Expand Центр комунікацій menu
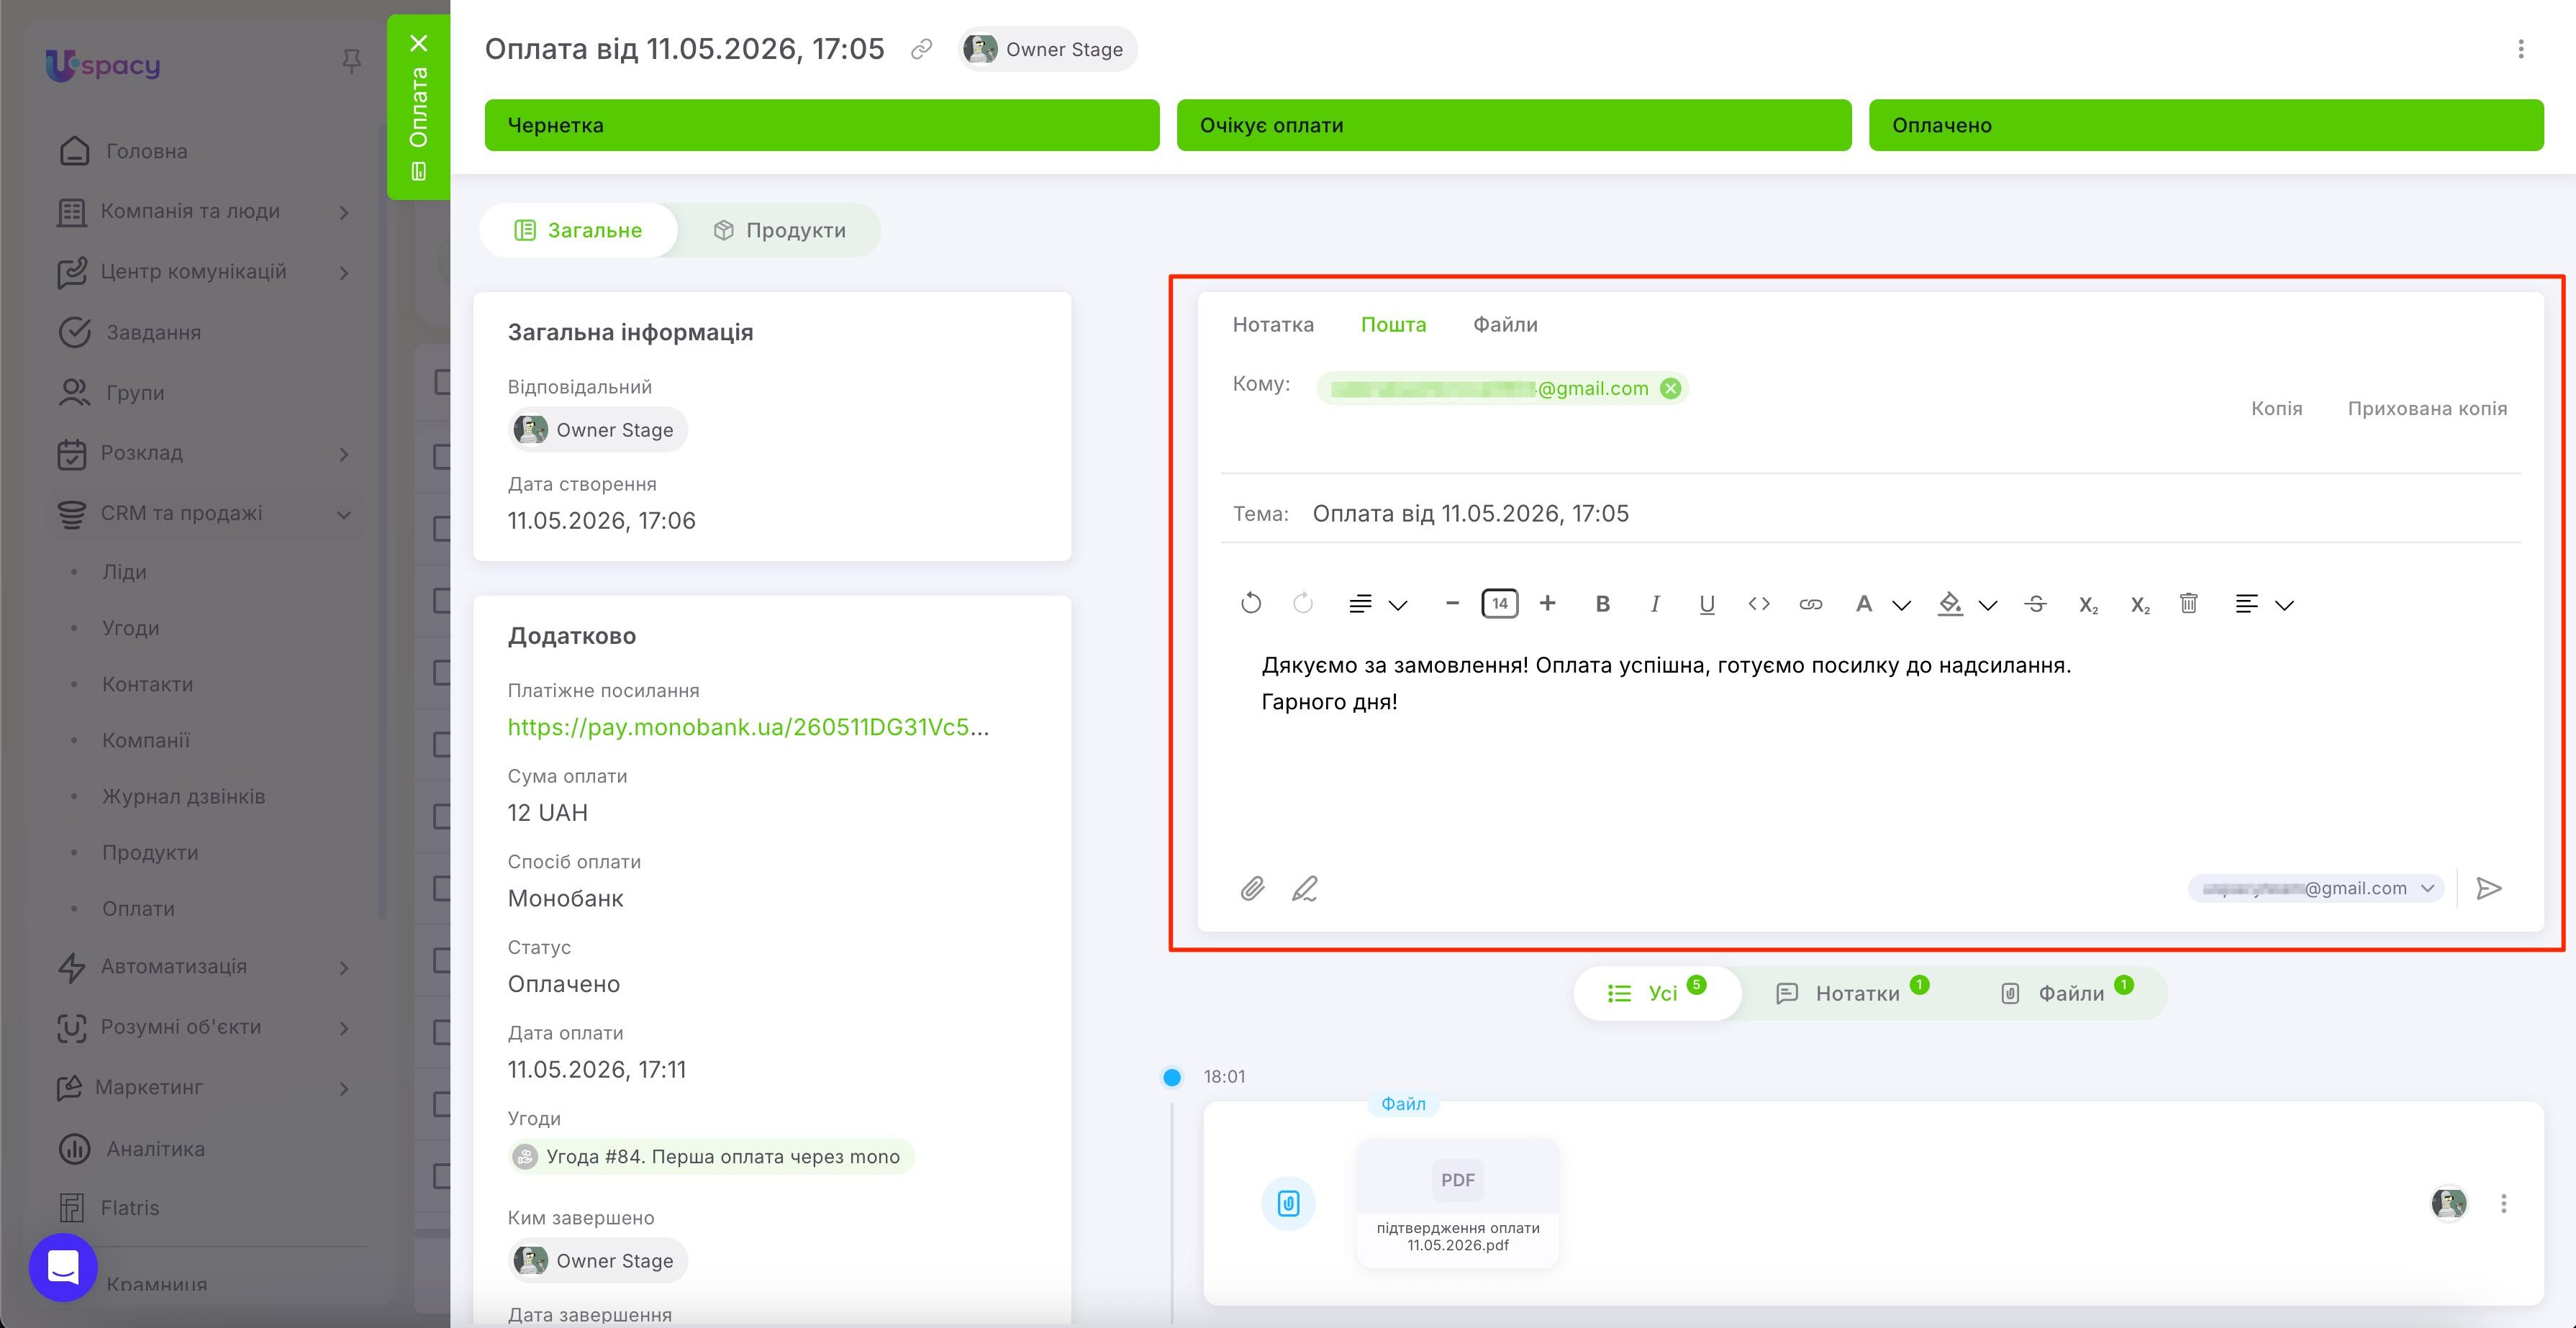This screenshot has height=1328, width=2576. (x=206, y=272)
